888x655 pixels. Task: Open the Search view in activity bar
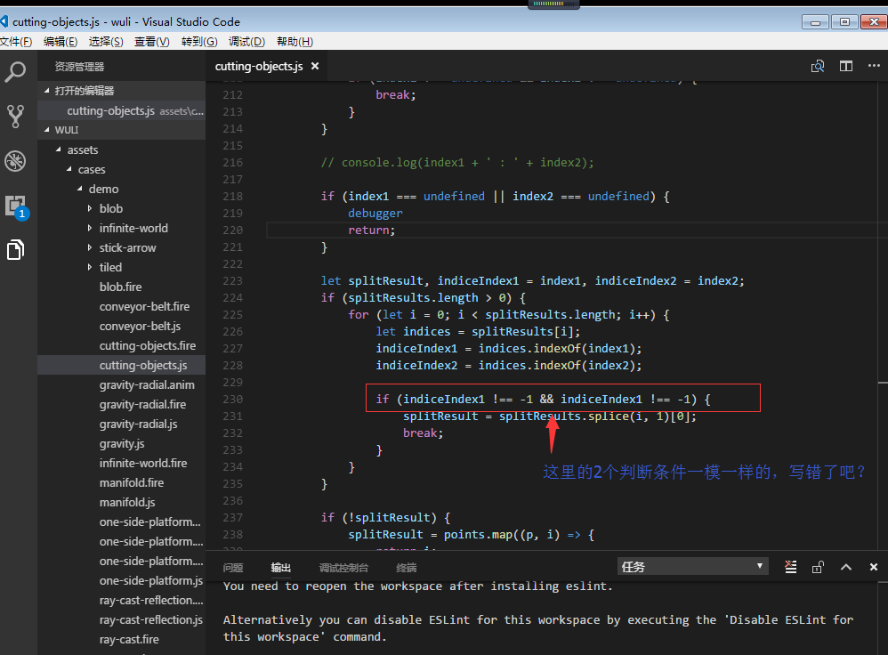pos(15,72)
